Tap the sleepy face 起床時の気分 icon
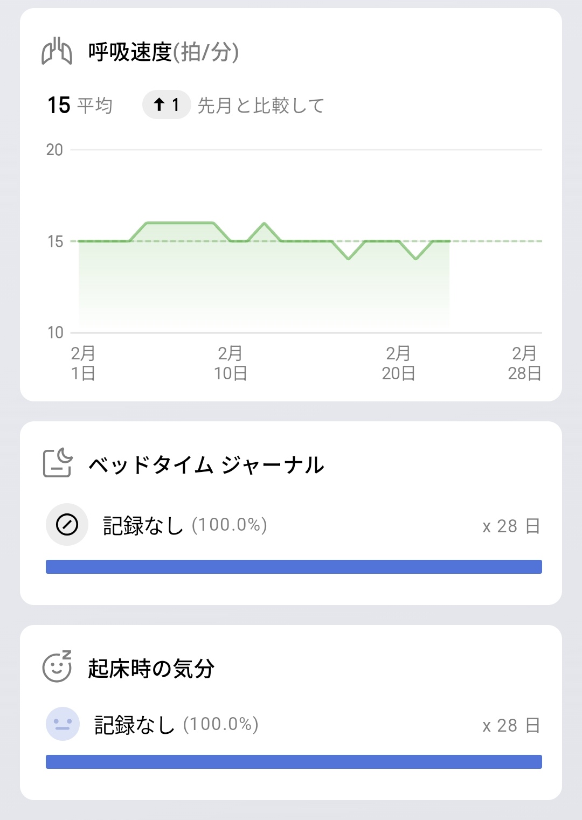The width and height of the screenshot is (582, 820). coord(57,666)
